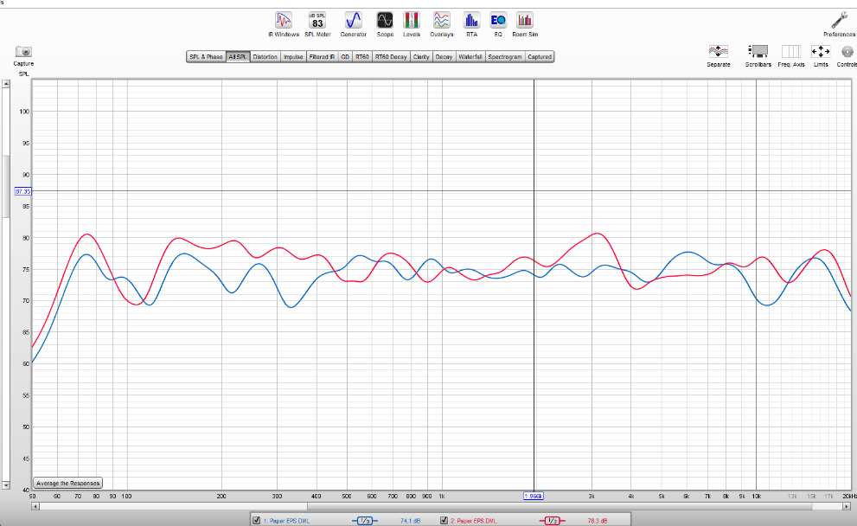Image resolution: width=857 pixels, height=526 pixels.
Task: Open the IR Windows tool
Action: click(283, 24)
